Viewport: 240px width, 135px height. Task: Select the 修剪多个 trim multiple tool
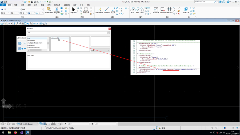coord(169,10)
